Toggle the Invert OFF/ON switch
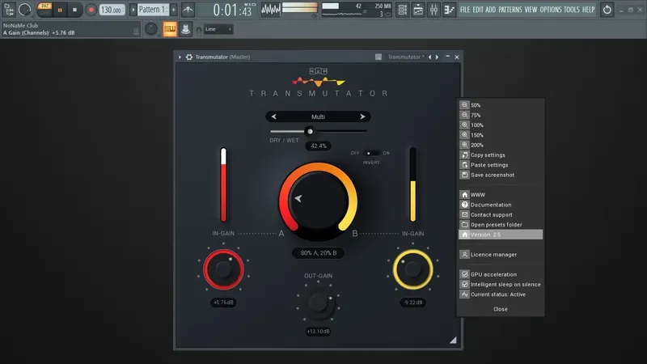This screenshot has width=647, height=364. pyautogui.click(x=371, y=153)
